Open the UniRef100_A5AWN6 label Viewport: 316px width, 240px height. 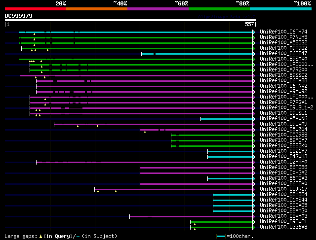coord(283,119)
